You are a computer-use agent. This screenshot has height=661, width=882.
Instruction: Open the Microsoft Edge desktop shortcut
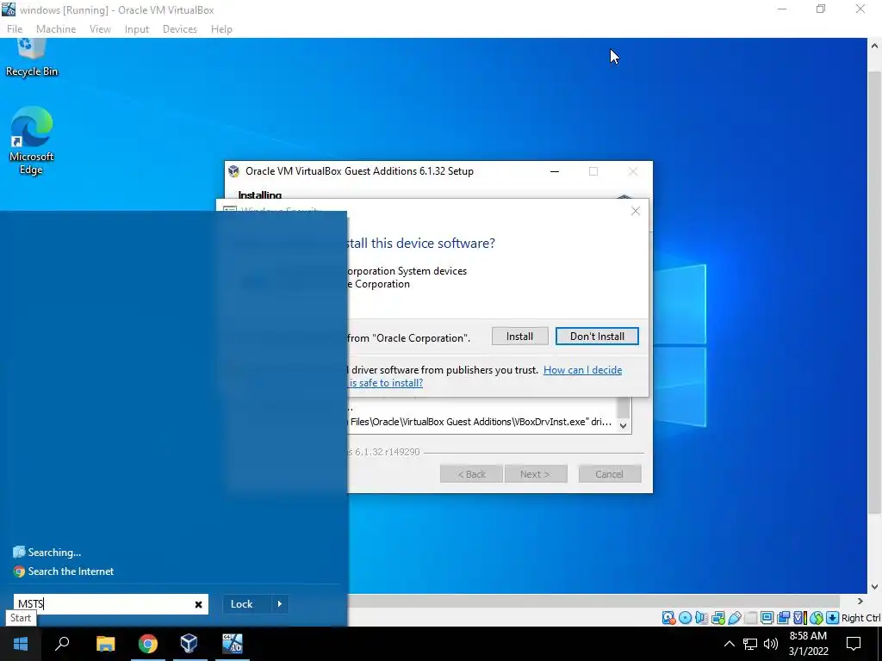pyautogui.click(x=32, y=141)
